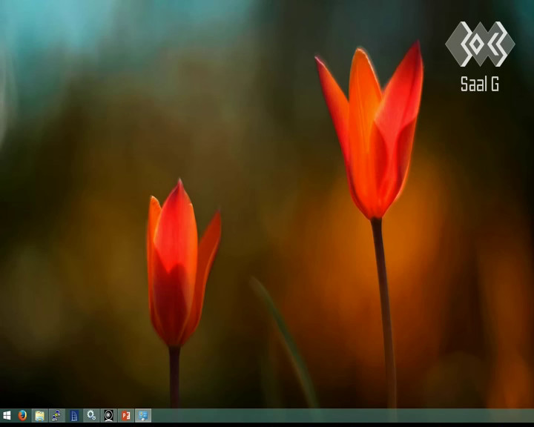Image resolution: width=534 pixels, height=427 pixels.
Task: Switch to PowerPoint in the taskbar
Action: pos(126,415)
